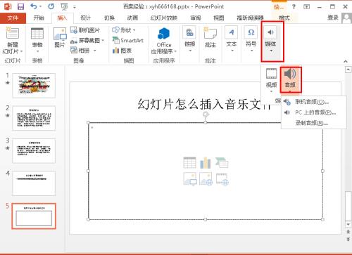
Task: Choose PC 上的音频(P)... menu entry
Action: tap(314, 112)
